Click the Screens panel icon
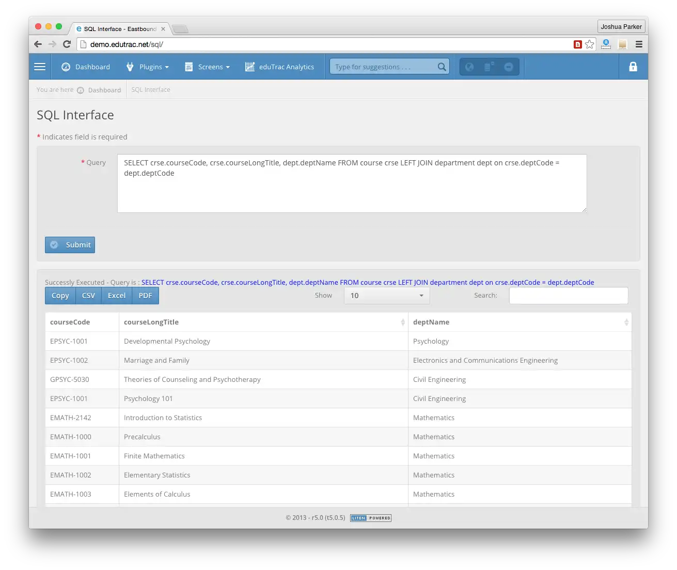Image resolution: width=677 pixels, height=570 pixels. pos(188,67)
